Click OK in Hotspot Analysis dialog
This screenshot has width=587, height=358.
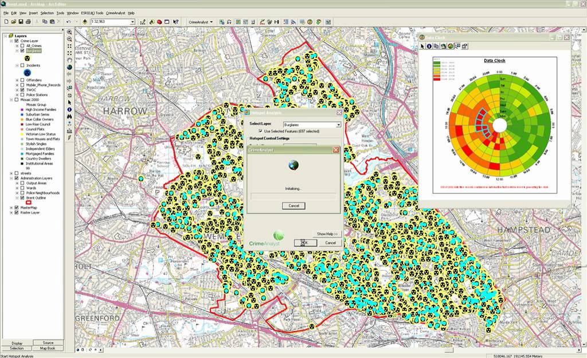[305, 243]
